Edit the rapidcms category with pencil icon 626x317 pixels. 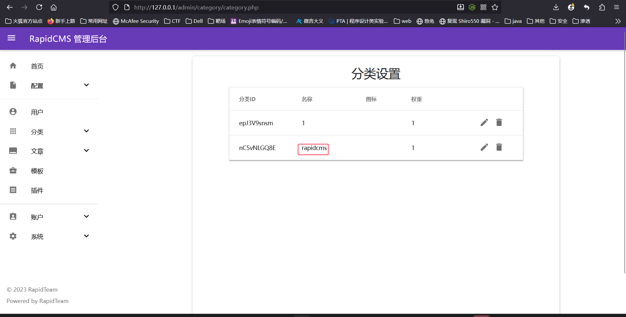[484, 147]
